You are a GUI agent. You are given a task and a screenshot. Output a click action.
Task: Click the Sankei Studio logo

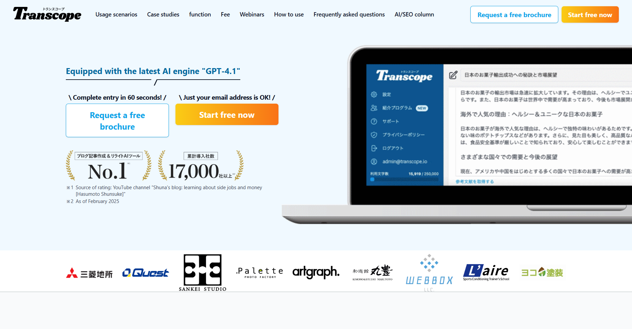202,272
